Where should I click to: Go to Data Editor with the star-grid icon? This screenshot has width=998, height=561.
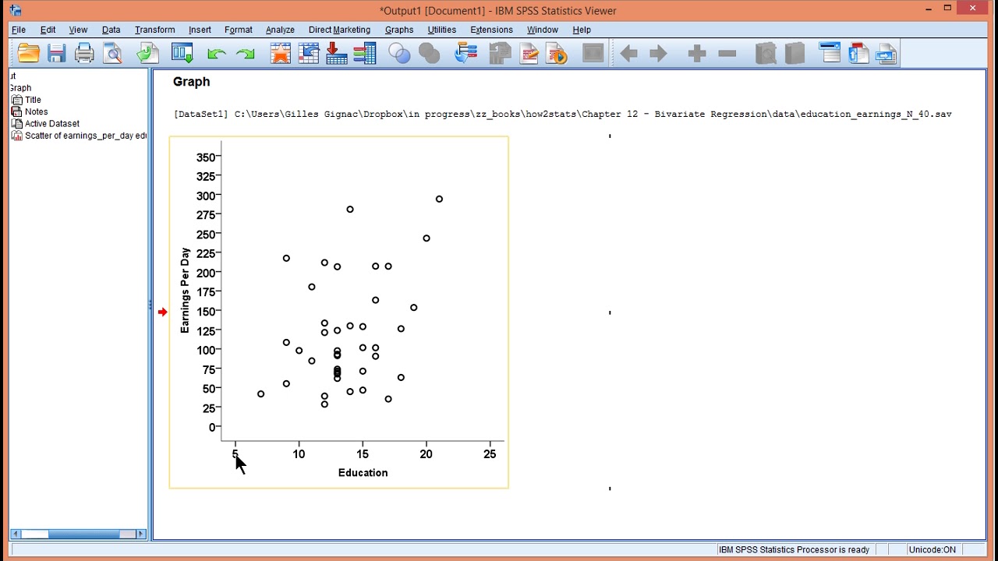coord(281,53)
